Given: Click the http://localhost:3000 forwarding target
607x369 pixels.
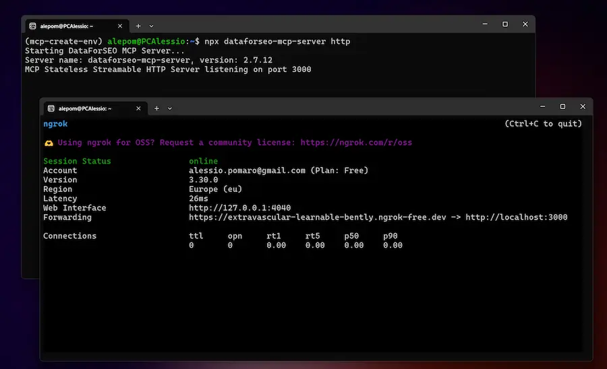Looking at the screenshot, I should [x=516, y=217].
